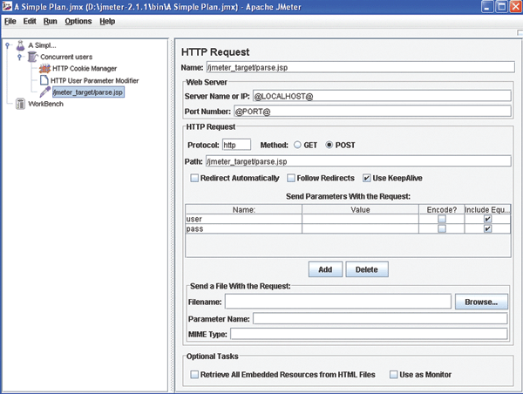Viewport: 523px width, 394px height.
Task: Collapse the A Simple Plan root node
Action: (8, 44)
